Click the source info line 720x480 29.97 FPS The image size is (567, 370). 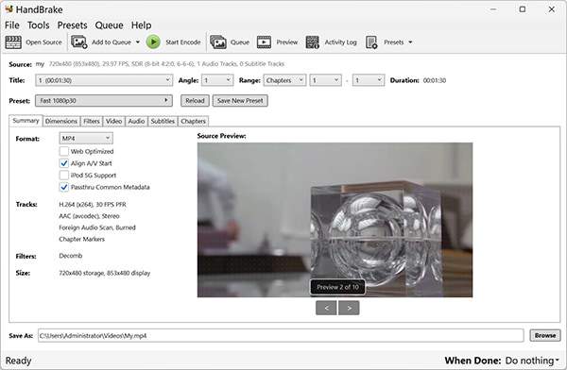166,64
